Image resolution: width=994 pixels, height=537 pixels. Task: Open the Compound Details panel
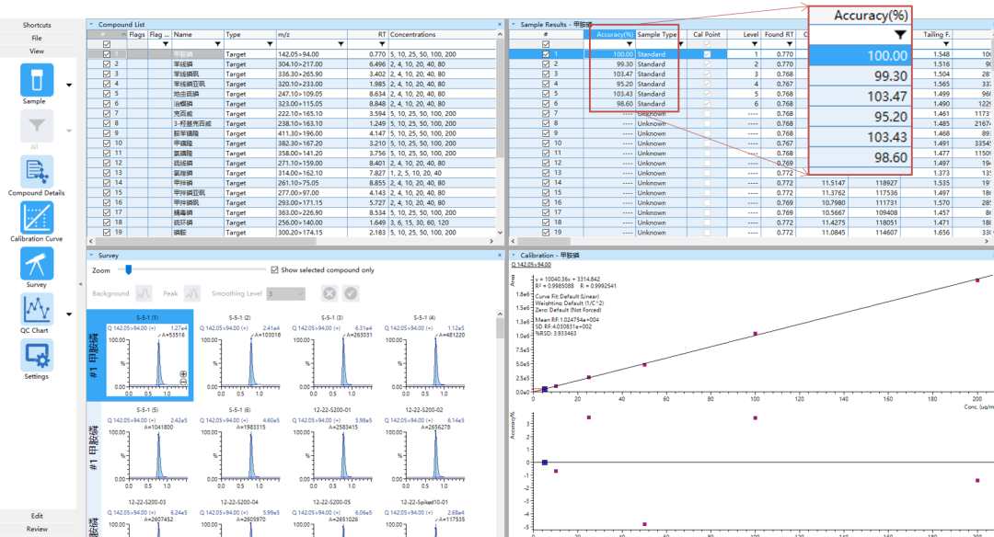click(x=36, y=171)
